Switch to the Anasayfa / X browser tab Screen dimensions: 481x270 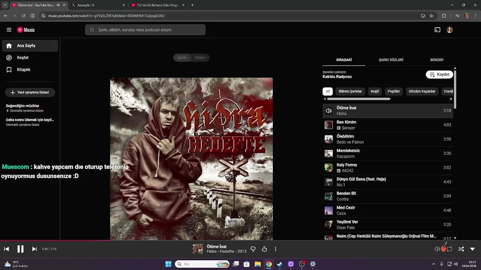point(98,5)
